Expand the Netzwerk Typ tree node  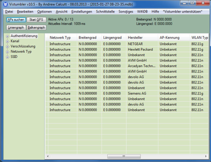[x=8, y=52]
